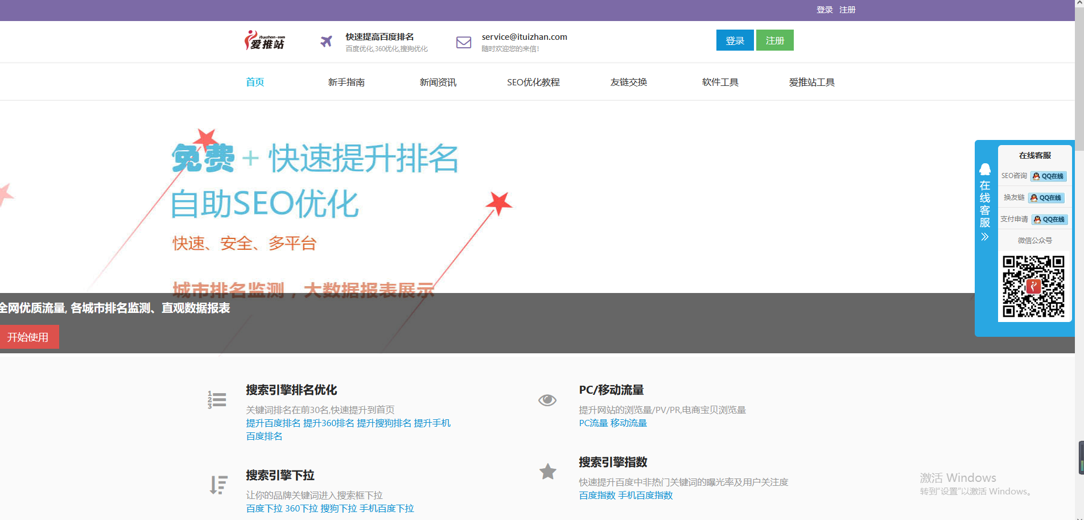Click the 手机百度下拉 link
1084x520 pixels.
pos(386,508)
